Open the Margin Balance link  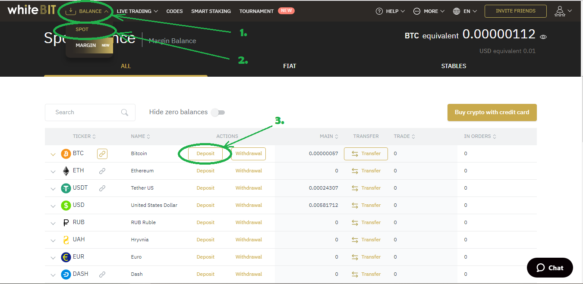click(x=172, y=41)
